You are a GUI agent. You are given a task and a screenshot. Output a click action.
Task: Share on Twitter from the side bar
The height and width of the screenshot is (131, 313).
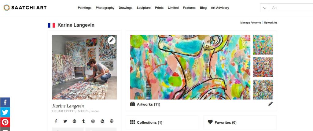tap(5, 112)
